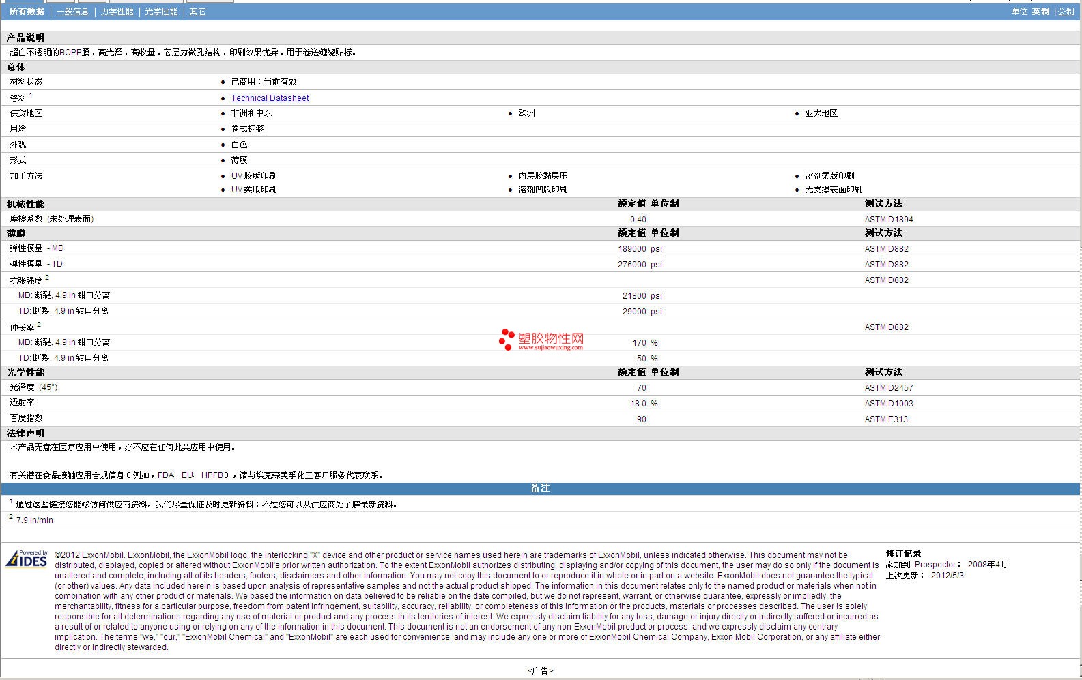
Task: Switch units to 公制 (metric)
Action: tap(1066, 12)
